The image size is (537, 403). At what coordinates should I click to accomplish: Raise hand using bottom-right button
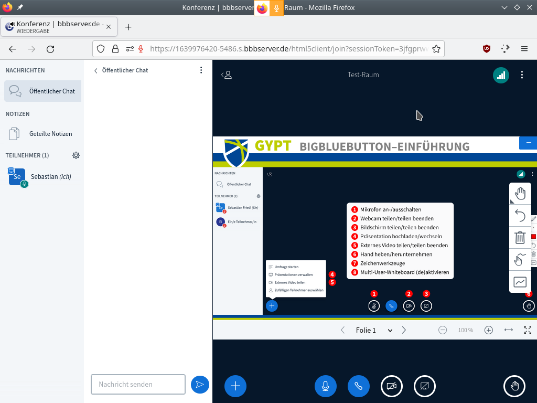(514, 386)
